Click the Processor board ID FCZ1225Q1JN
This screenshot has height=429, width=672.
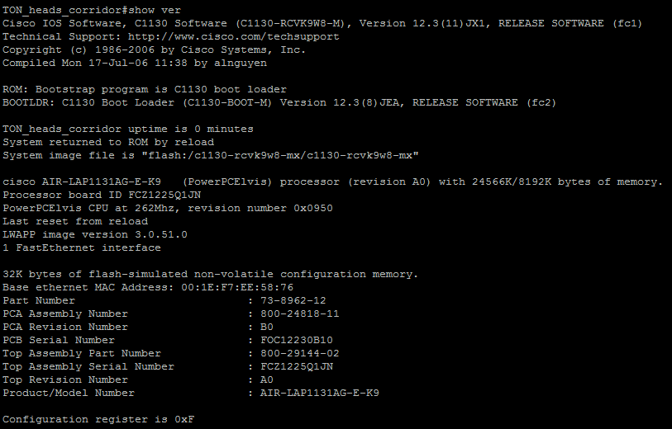click(x=102, y=195)
